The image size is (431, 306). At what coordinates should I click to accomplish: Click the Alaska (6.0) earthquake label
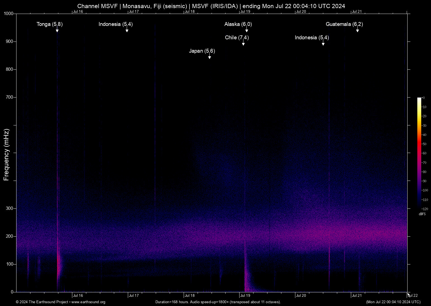tap(238, 24)
